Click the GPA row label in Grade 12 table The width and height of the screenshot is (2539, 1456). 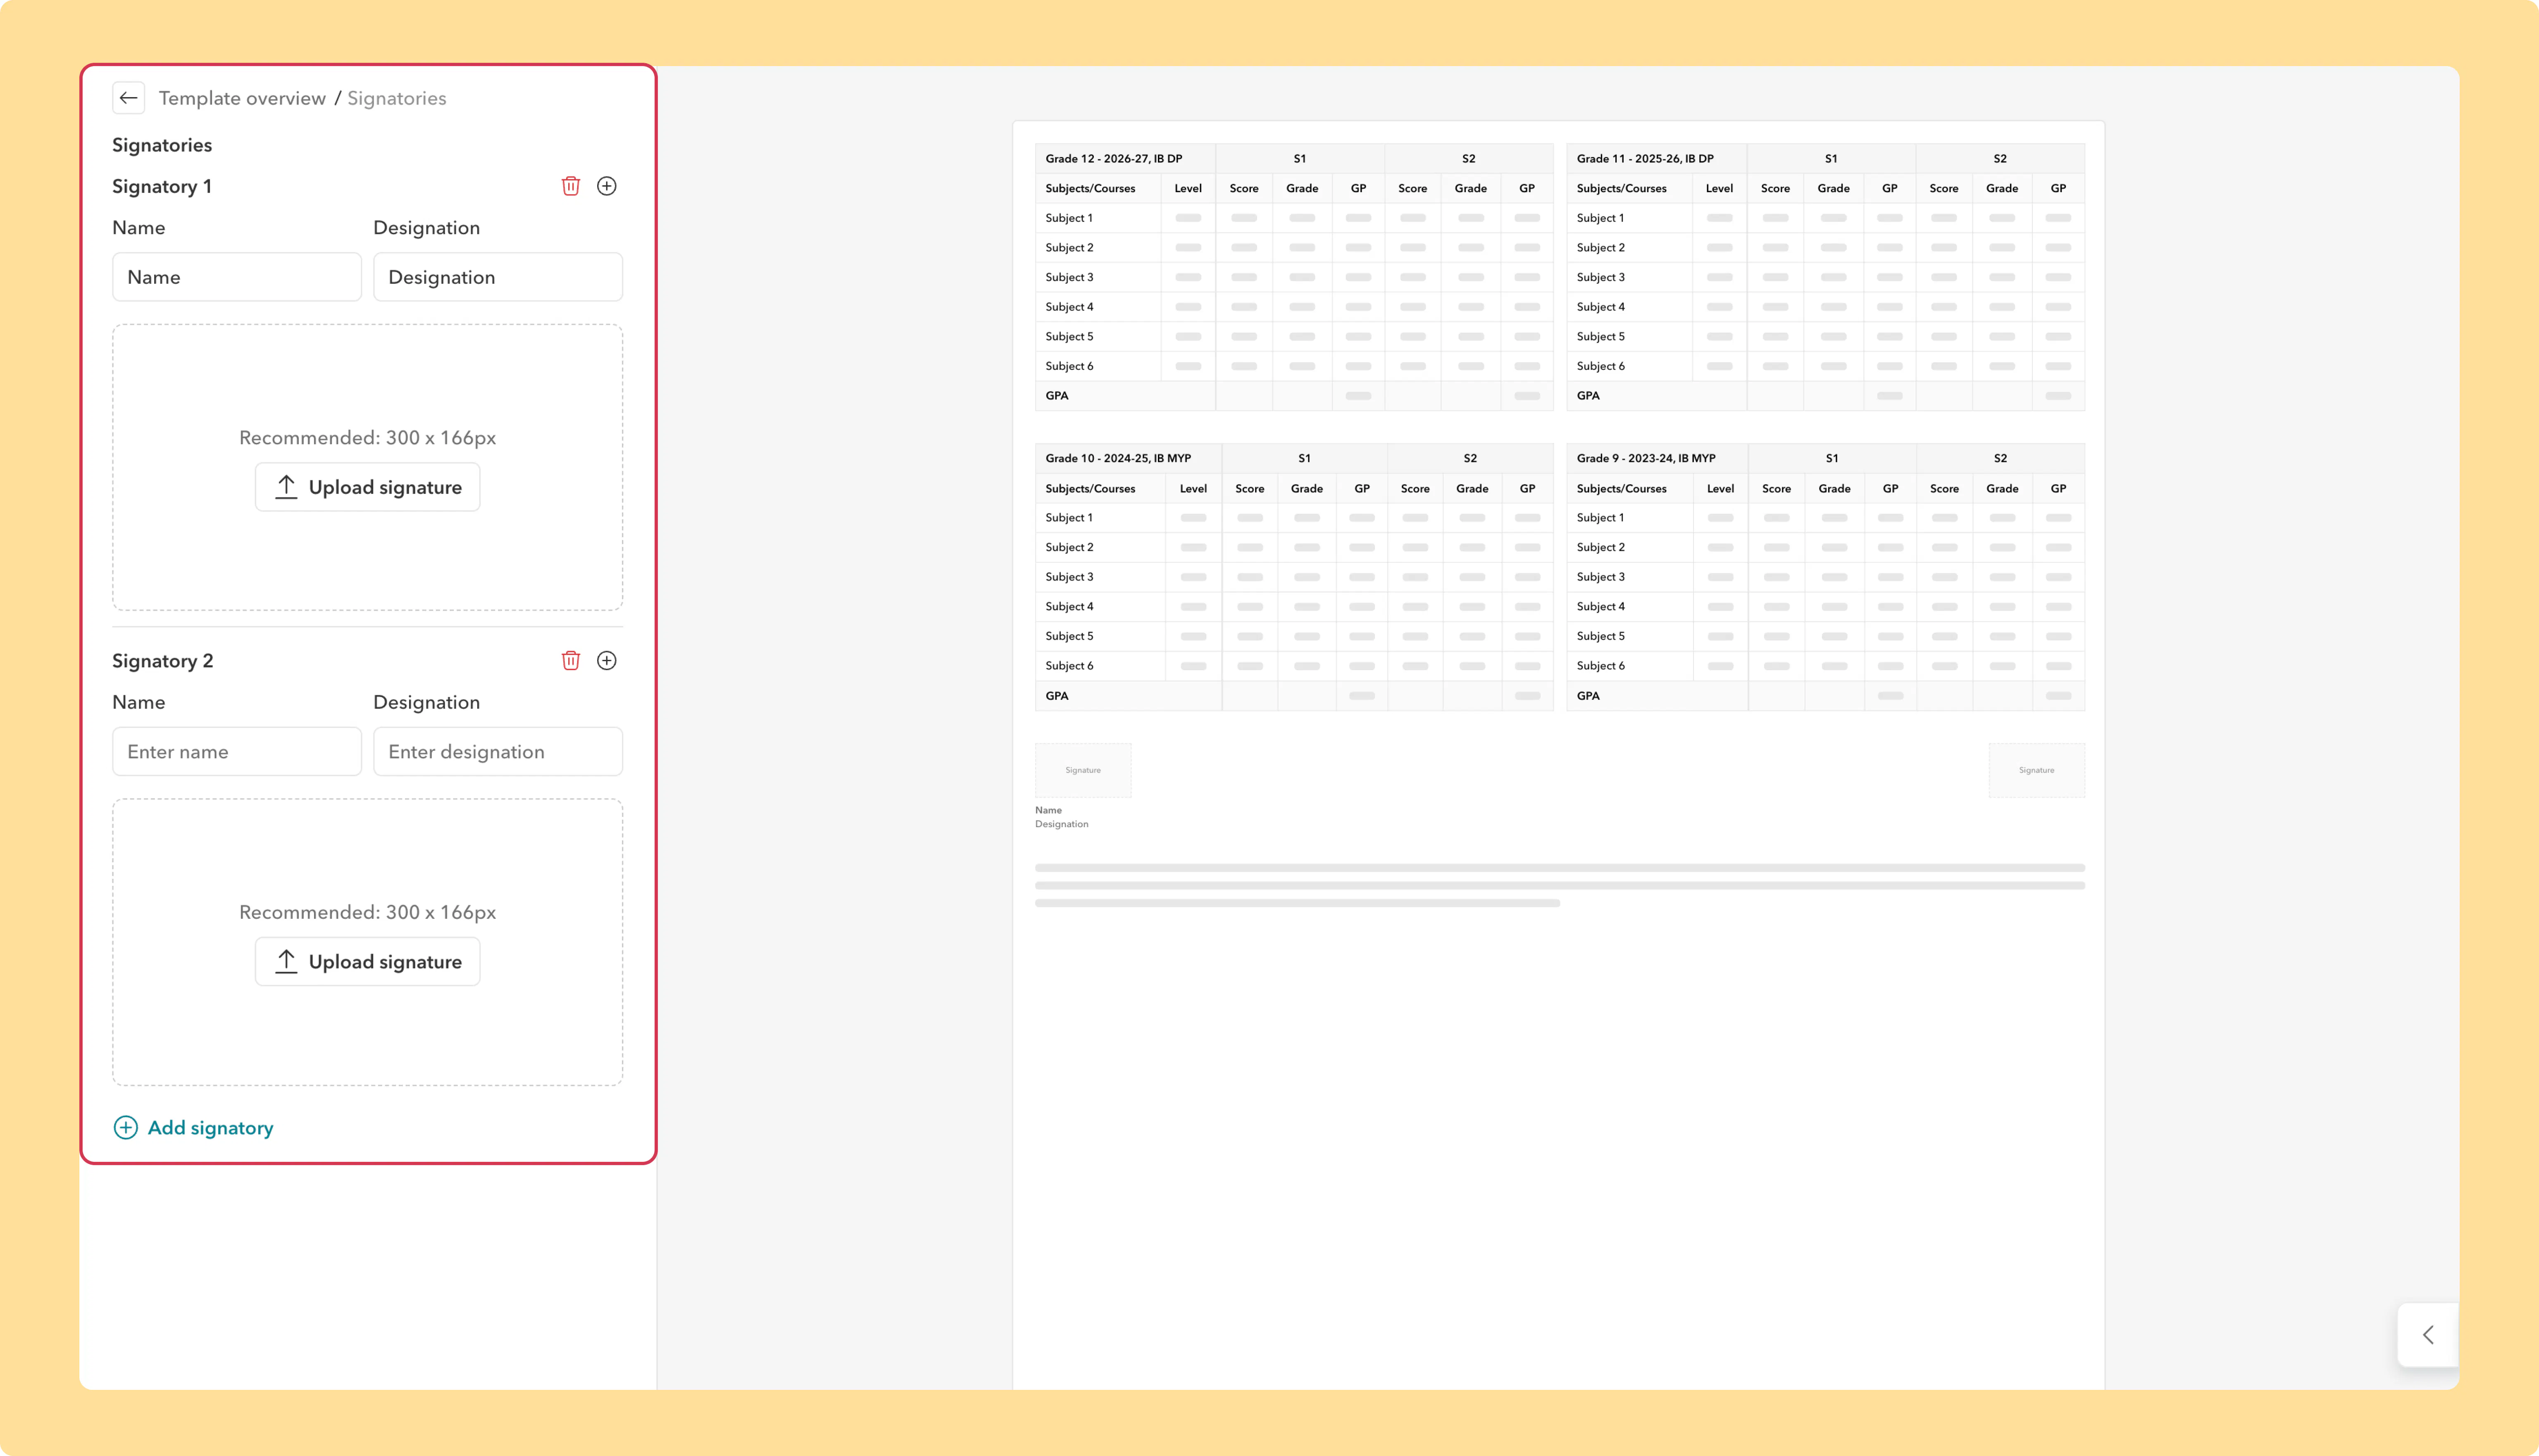[1057, 396]
